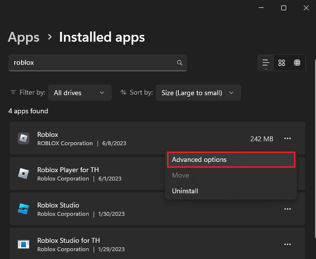Go back to Apps breadcrumb
The height and width of the screenshot is (259, 316).
[24, 37]
